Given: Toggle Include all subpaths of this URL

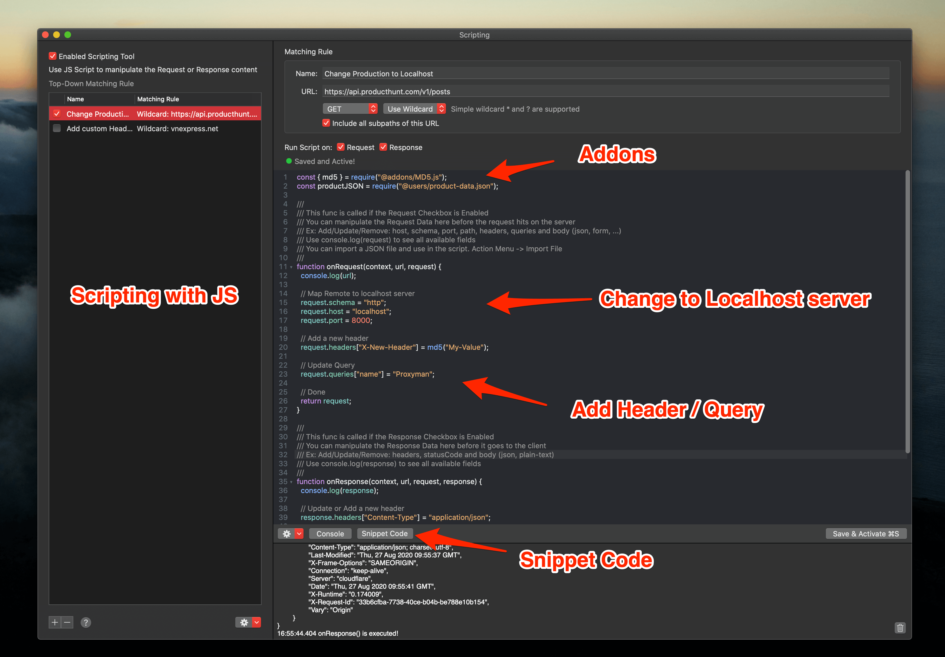Looking at the screenshot, I should (326, 123).
